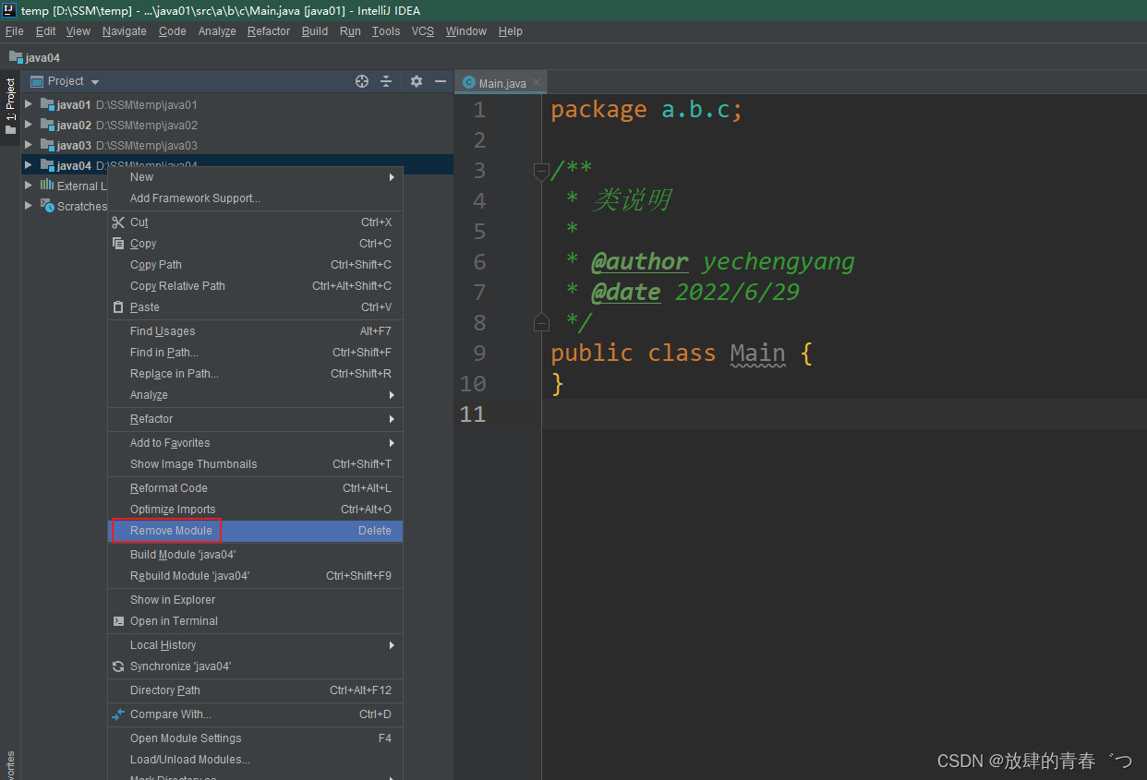The image size is (1147, 780).
Task: Open the Analyze submenu in context menu
Action: pos(255,395)
